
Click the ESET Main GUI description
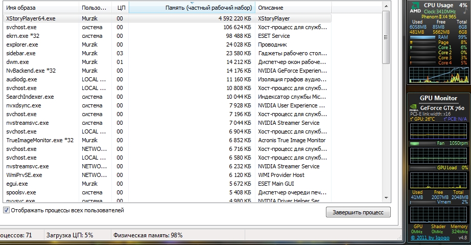pyautogui.click(x=276, y=184)
